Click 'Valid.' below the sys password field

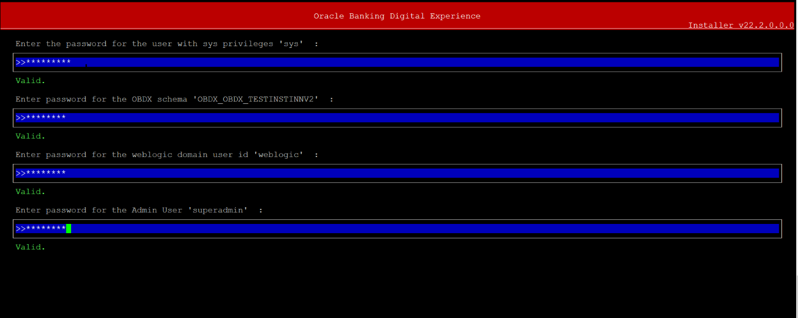tap(31, 81)
